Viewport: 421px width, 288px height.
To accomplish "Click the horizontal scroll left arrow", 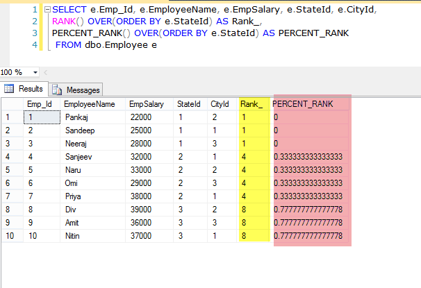I will 45,72.
